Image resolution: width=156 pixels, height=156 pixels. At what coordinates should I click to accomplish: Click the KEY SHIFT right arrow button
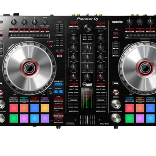pyautogui.click(x=61, y=92)
